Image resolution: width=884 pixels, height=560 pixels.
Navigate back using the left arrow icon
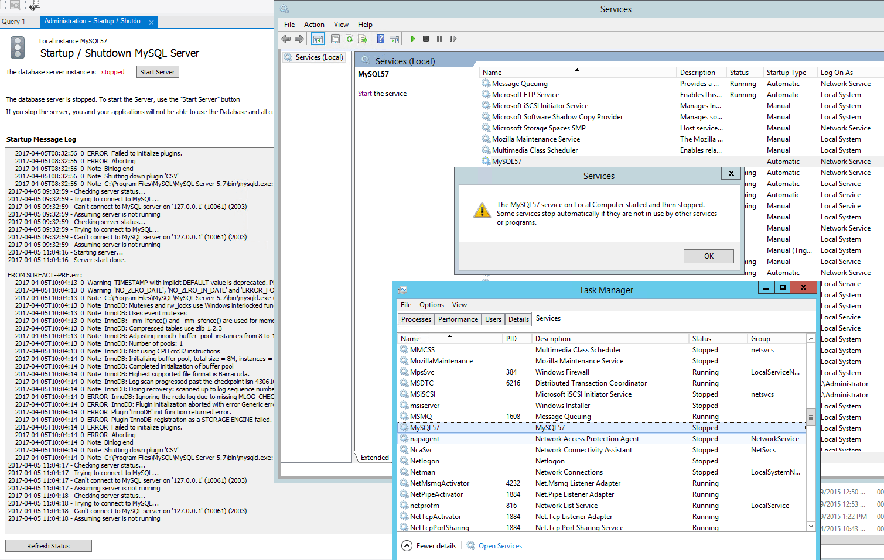tap(286, 39)
